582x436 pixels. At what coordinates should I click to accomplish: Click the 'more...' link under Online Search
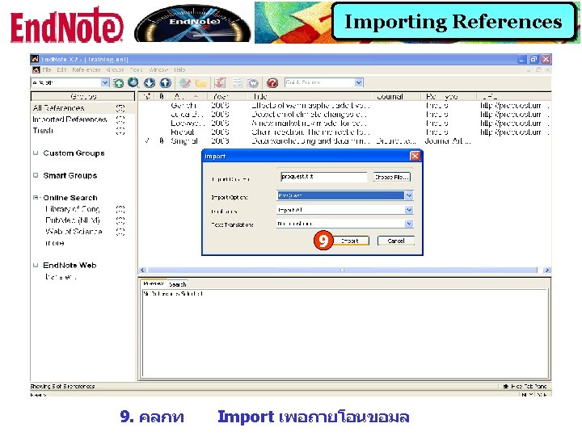point(55,243)
